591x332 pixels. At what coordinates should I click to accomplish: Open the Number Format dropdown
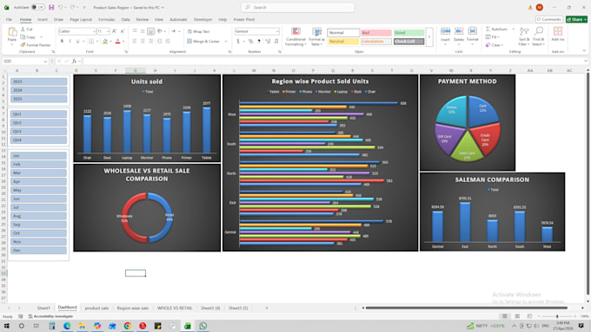[x=277, y=31]
